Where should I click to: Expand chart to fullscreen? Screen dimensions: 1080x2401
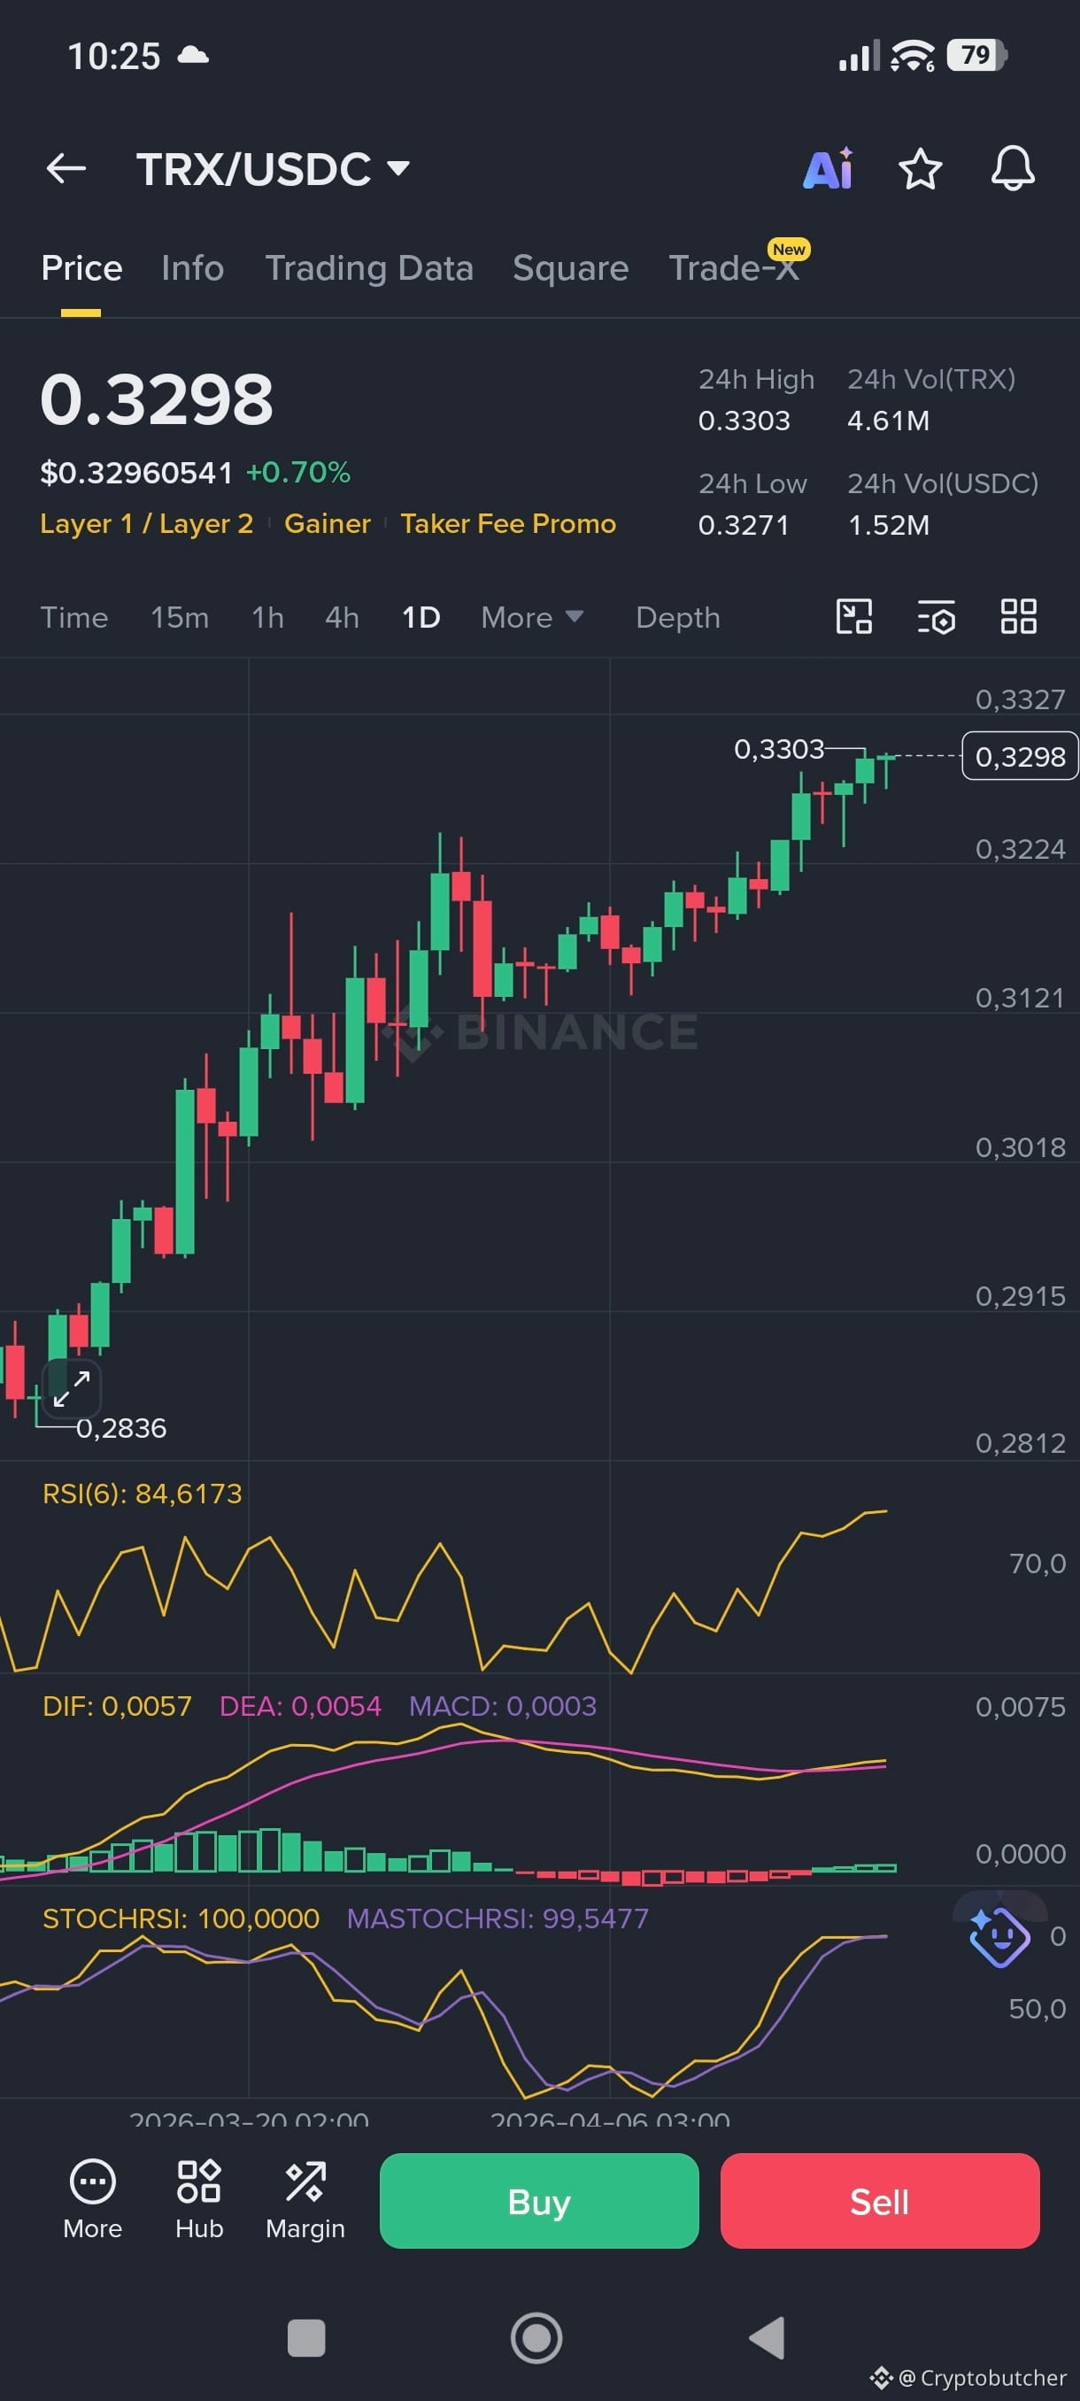click(72, 1388)
